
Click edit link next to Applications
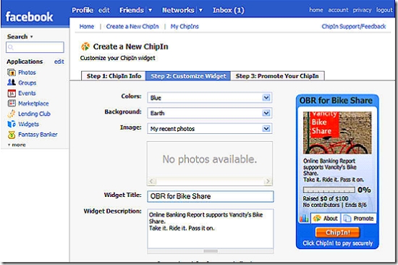[59, 62]
